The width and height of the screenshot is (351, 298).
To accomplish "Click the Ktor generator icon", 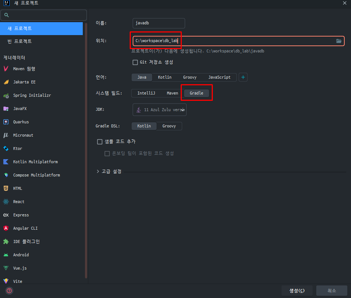I will (6, 148).
